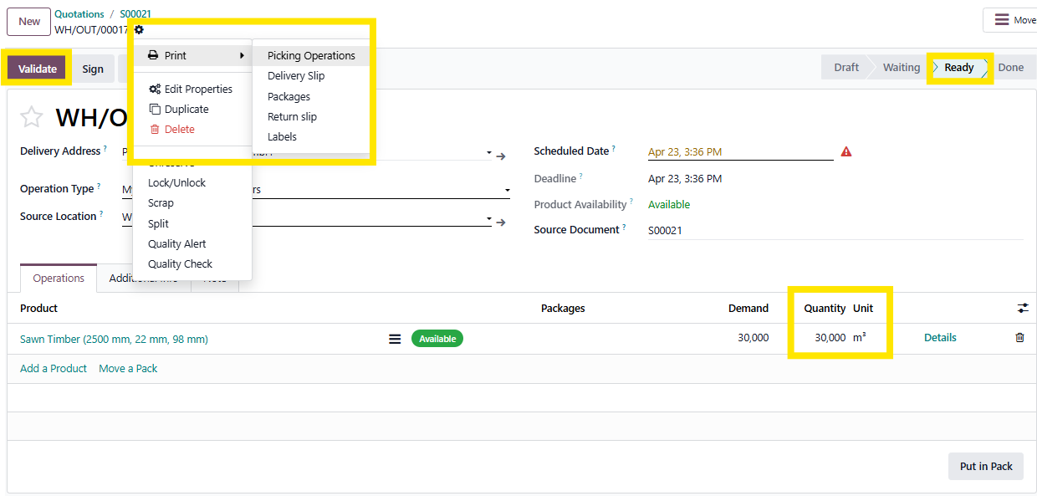Open the Quotations breadcrumb link
Viewport: 1037px width, 496px height.
[x=79, y=14]
